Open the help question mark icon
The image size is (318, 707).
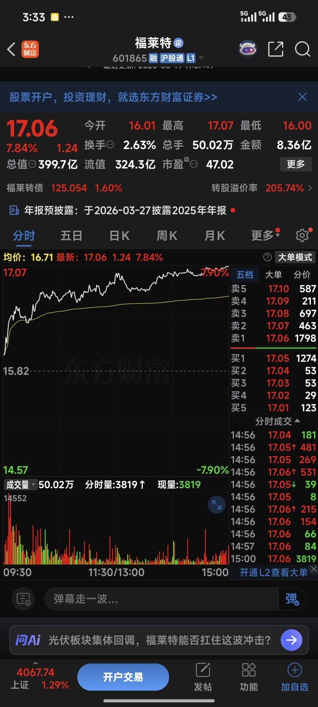pos(267,257)
